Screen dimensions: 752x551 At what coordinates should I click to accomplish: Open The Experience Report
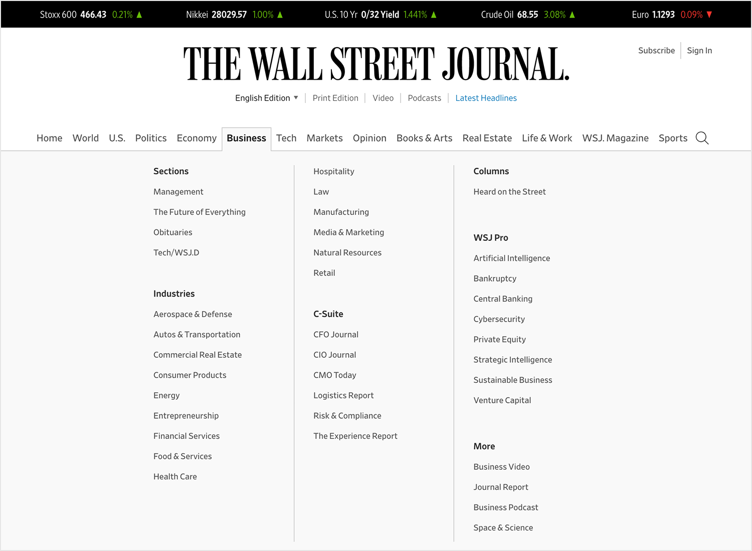[x=355, y=436]
